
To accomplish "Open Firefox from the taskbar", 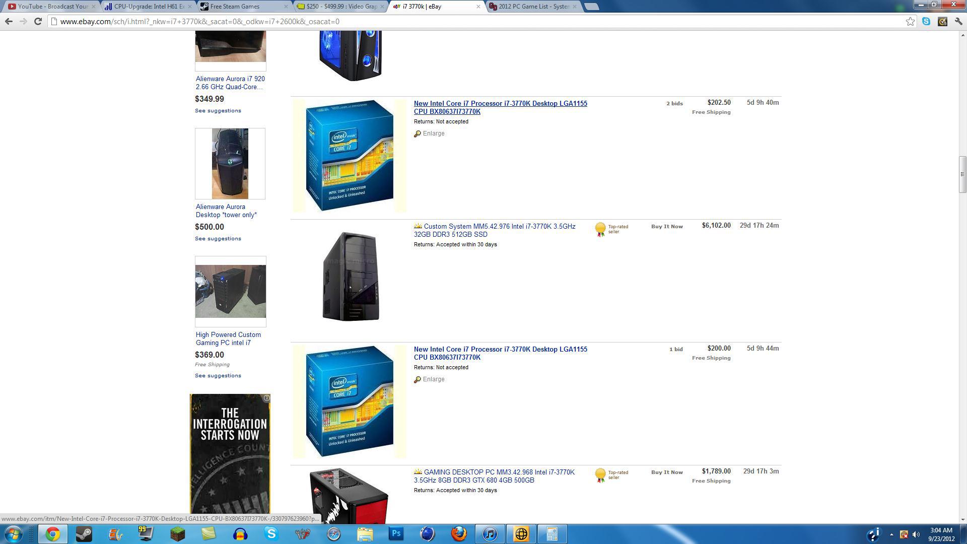I will 458,533.
